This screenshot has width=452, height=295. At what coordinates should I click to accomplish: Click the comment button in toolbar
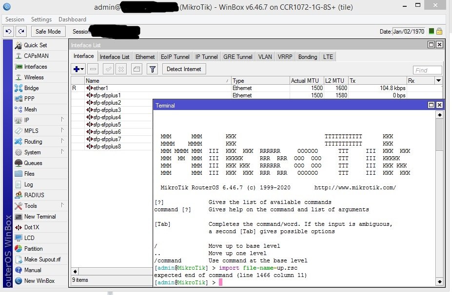tap(137, 69)
